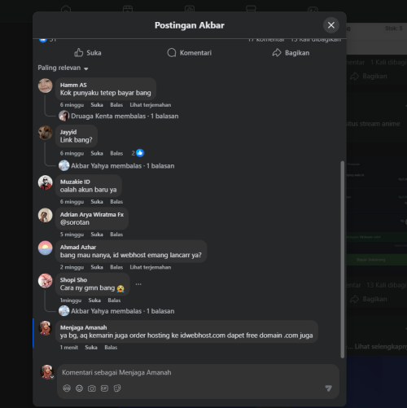Image resolution: width=407 pixels, height=408 pixels.
Task: Open the emoji picker in comment box
Action: point(79,388)
